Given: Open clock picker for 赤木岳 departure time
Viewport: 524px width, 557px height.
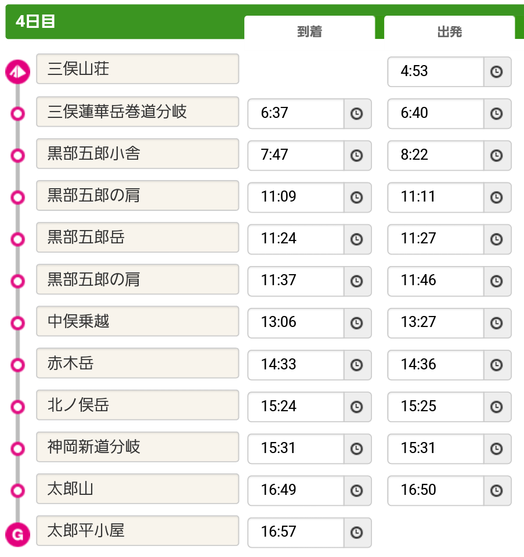Looking at the screenshot, I should 497,365.
